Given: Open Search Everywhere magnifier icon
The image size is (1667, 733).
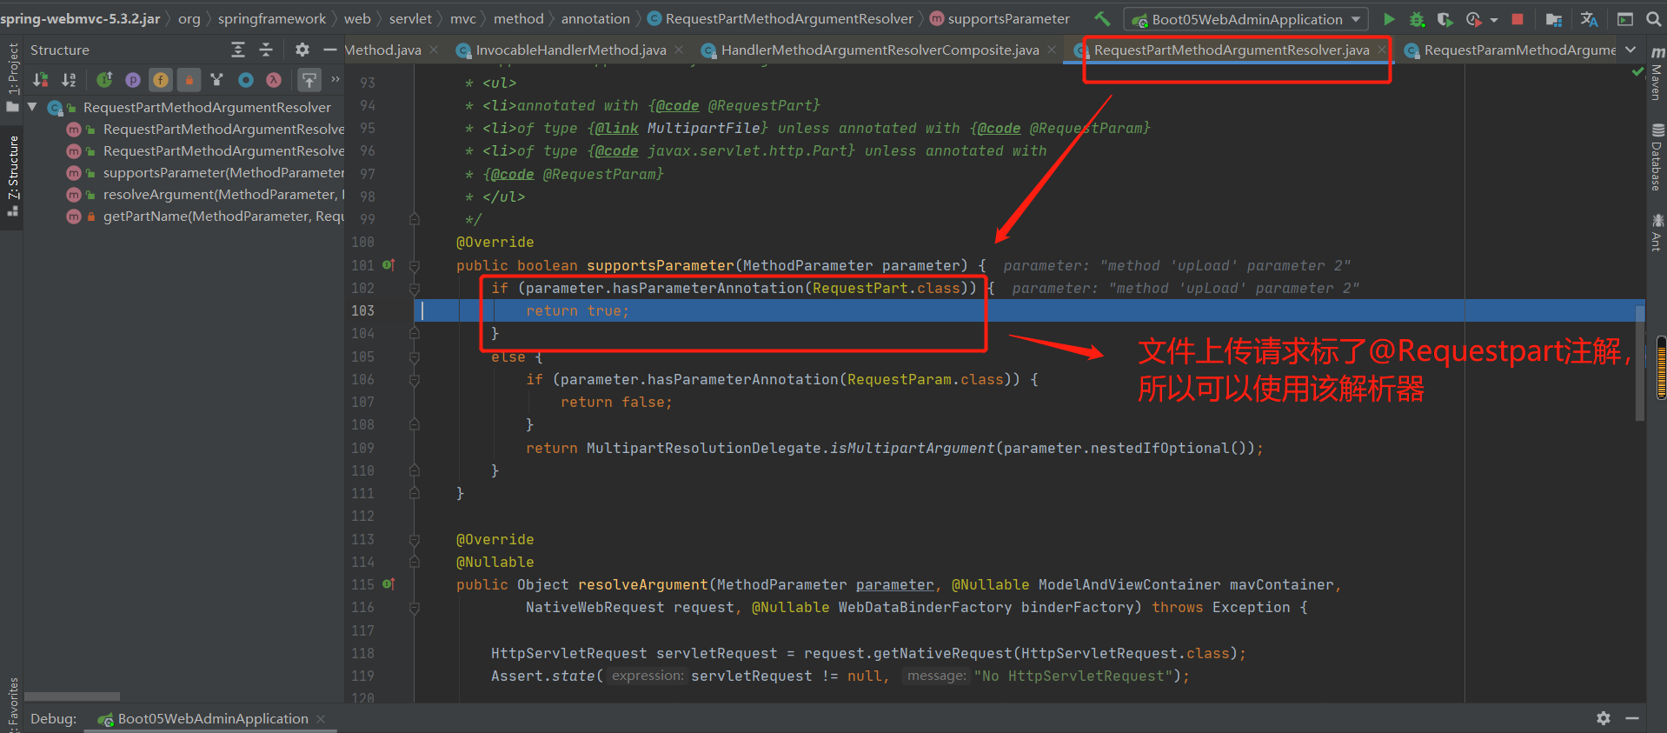Looking at the screenshot, I should [1653, 18].
